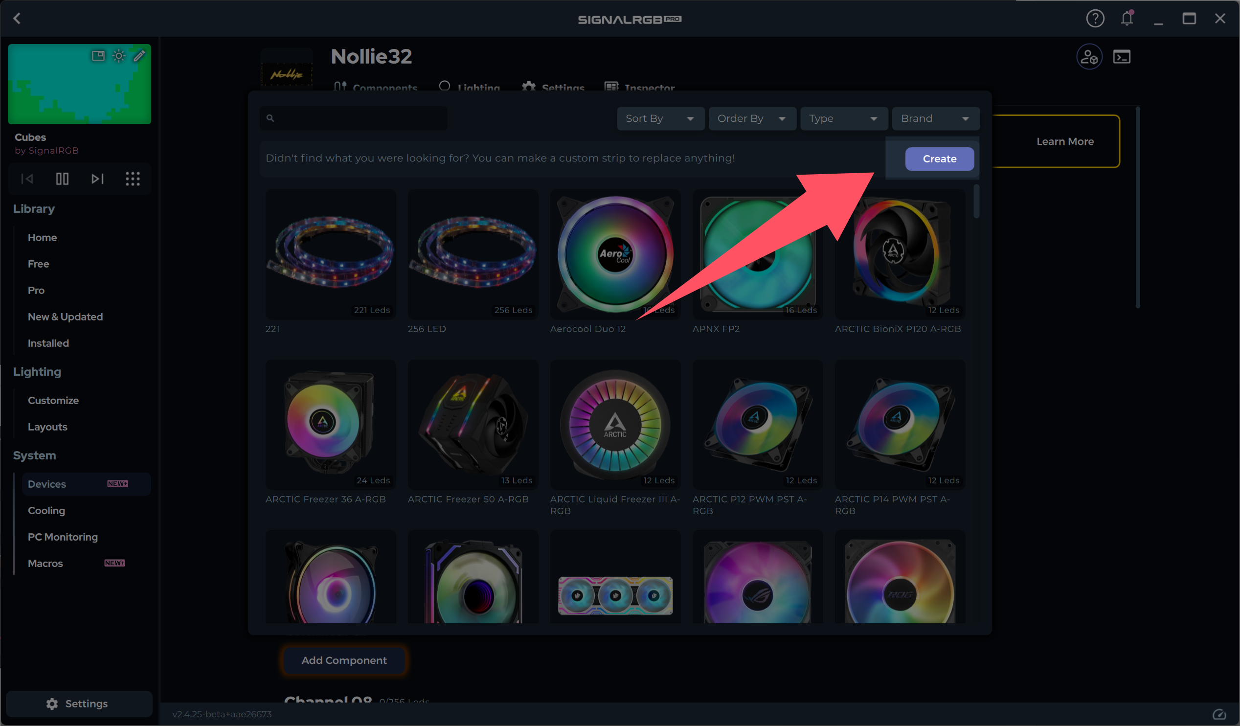Click the pencil edit icon on effect preview
The height and width of the screenshot is (726, 1240).
[139, 56]
